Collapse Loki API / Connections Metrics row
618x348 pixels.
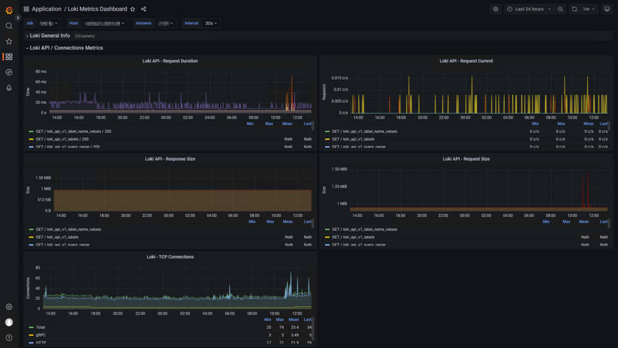pyautogui.click(x=66, y=48)
